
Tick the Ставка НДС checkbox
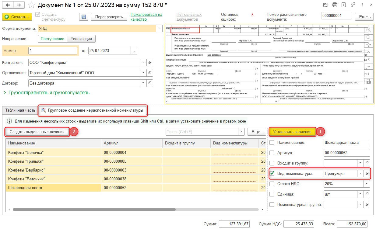point(272,184)
